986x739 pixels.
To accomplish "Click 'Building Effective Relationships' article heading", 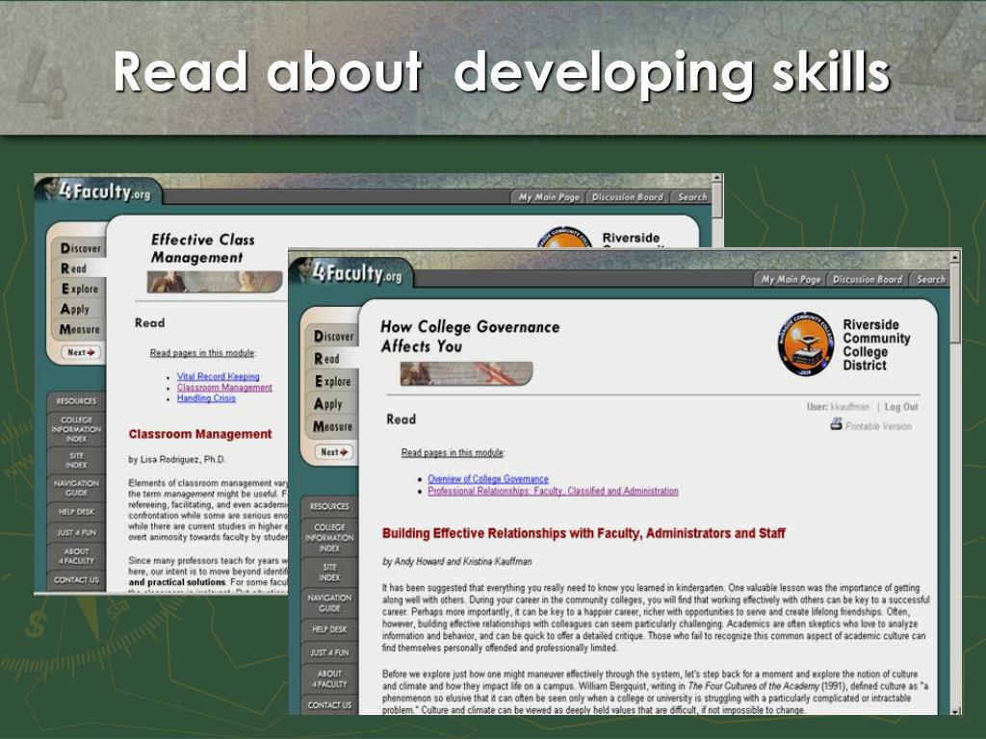I will pyautogui.click(x=584, y=533).
